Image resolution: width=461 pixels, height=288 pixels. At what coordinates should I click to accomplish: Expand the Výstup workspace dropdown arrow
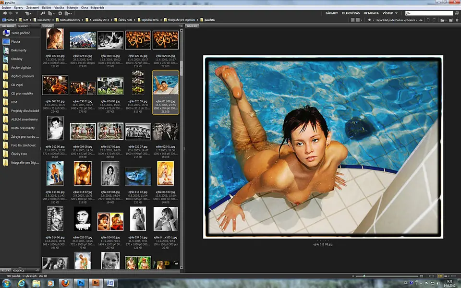click(396, 13)
